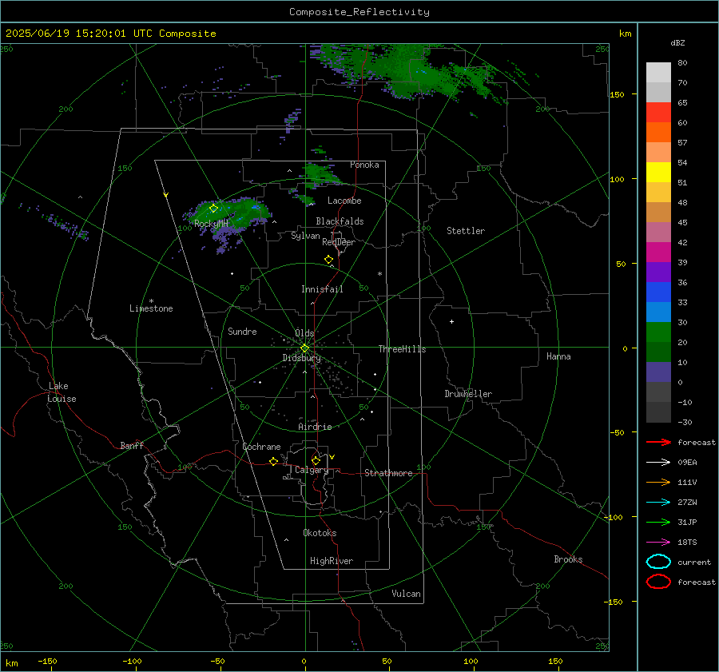Click the 18TS legend text
The width and height of the screenshot is (719, 672).
(x=687, y=543)
